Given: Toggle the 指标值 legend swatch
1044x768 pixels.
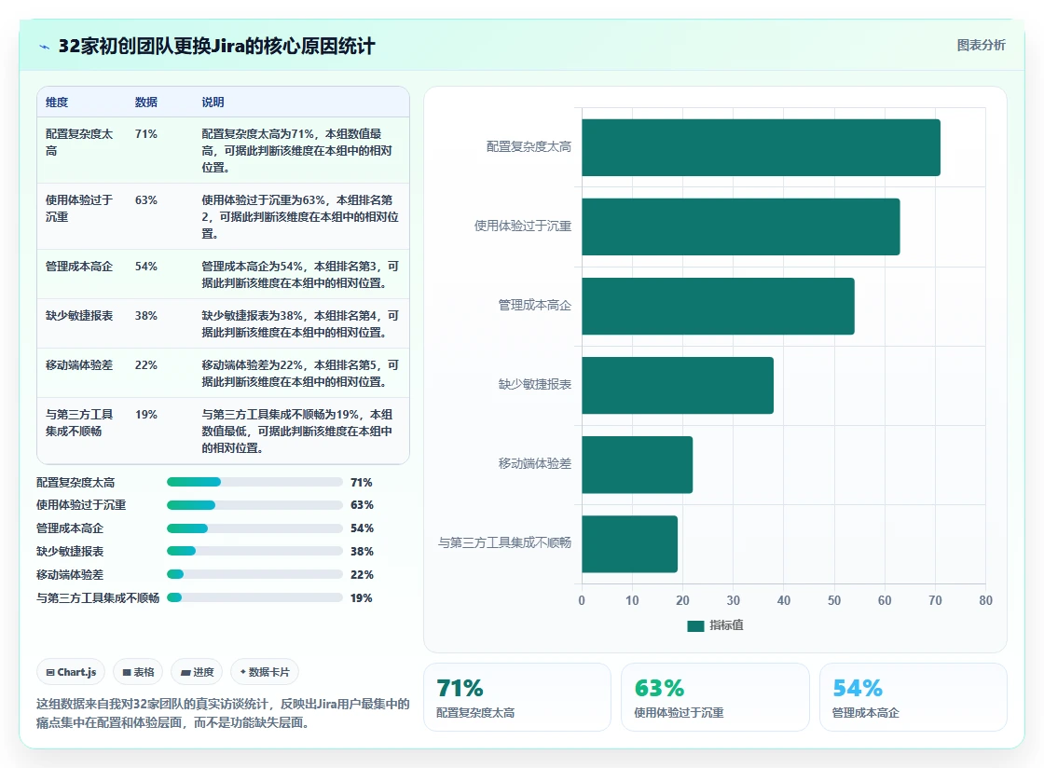Looking at the screenshot, I should point(695,625).
